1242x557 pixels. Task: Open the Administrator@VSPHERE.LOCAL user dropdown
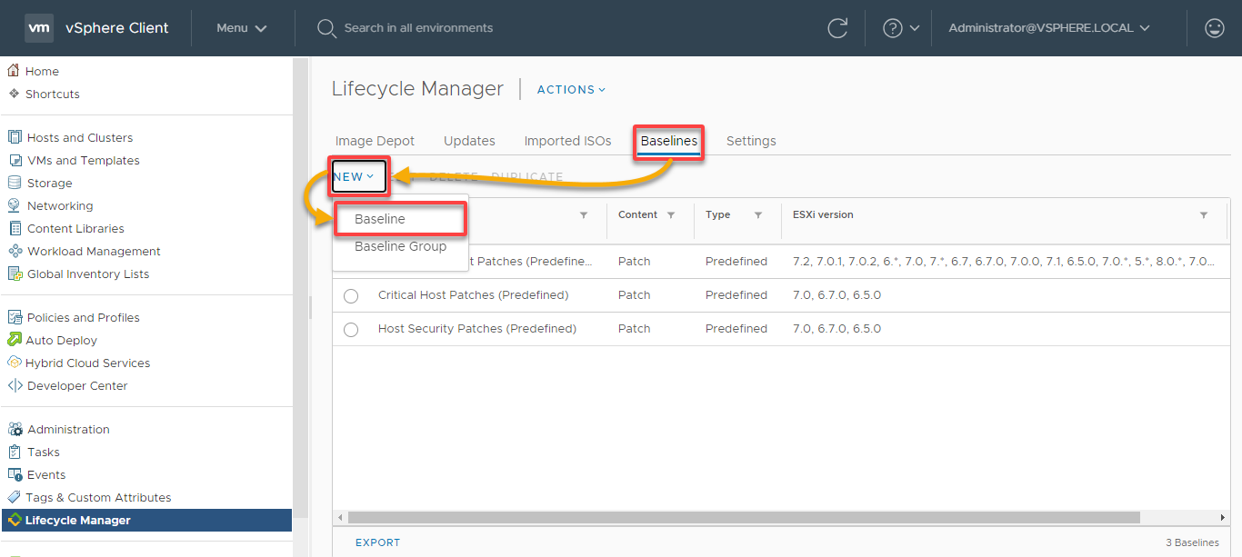coord(1049,28)
